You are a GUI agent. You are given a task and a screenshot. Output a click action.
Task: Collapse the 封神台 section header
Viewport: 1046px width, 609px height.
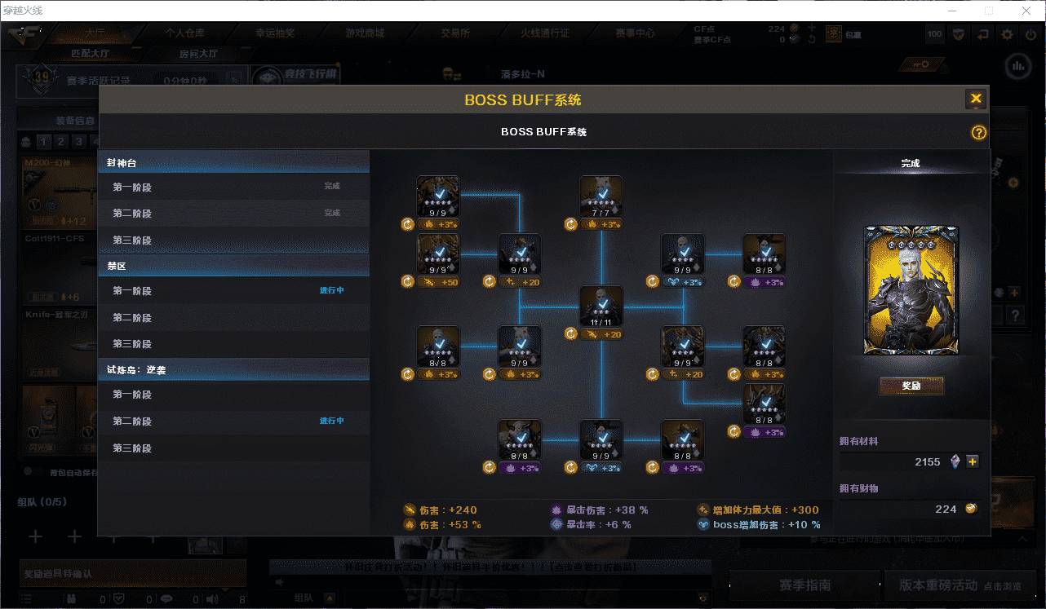click(233, 163)
